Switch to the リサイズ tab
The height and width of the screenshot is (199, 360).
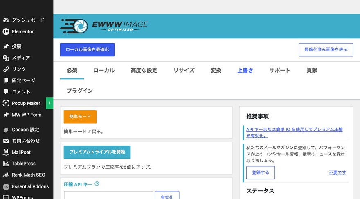(x=184, y=71)
